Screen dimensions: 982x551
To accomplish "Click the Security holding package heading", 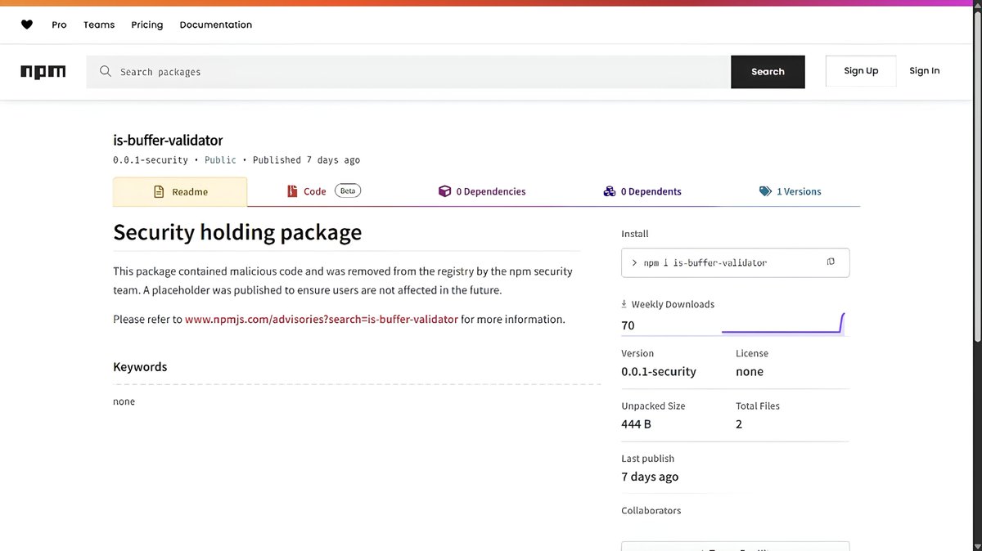I will tap(237, 232).
